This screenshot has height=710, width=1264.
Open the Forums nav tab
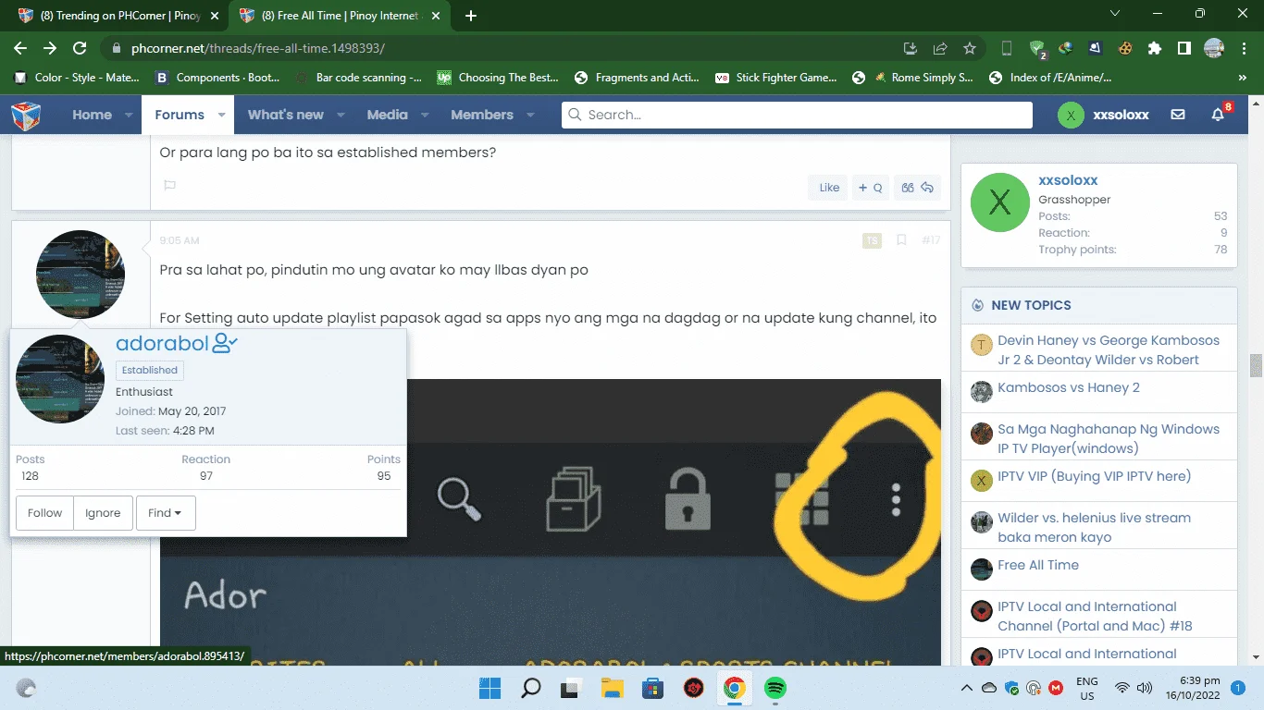[180, 115]
